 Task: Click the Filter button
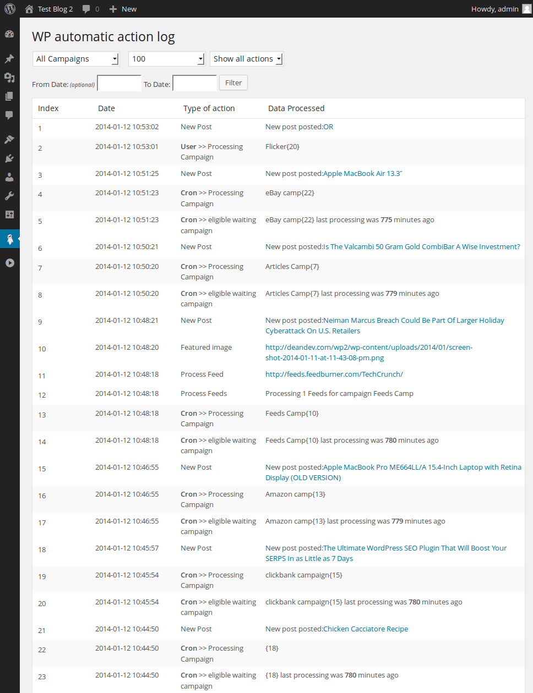[233, 82]
